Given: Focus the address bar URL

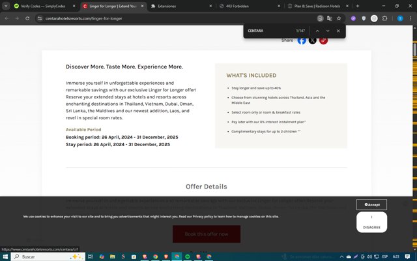Looking at the screenshot, I should tap(84, 18).
